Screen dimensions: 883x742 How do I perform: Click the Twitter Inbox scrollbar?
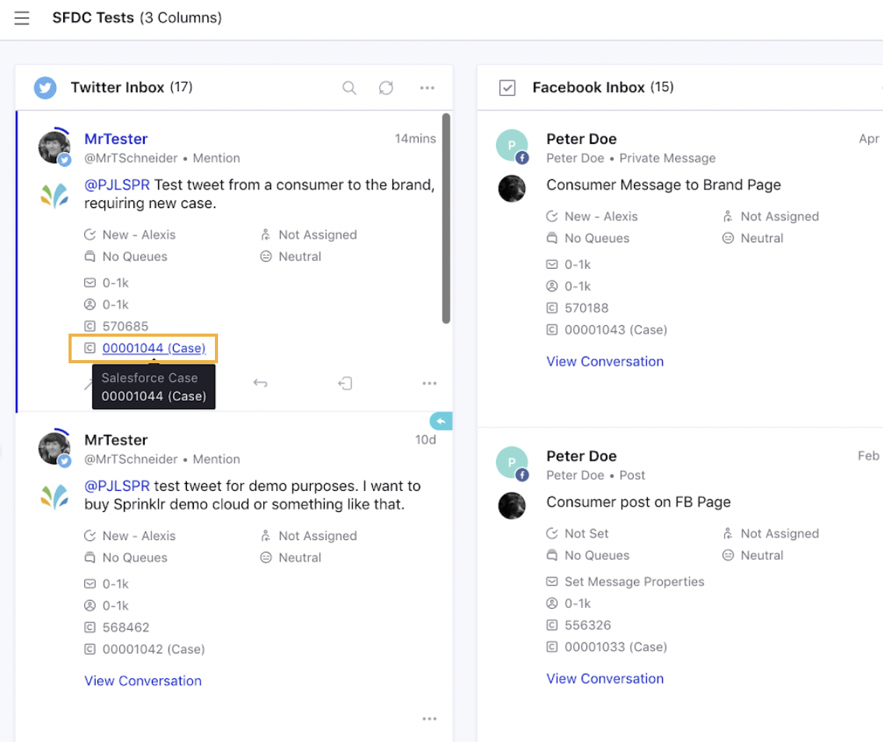446,219
